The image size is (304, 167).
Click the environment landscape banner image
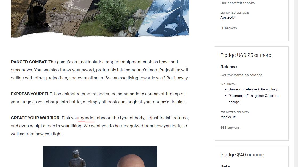click(x=100, y=18)
